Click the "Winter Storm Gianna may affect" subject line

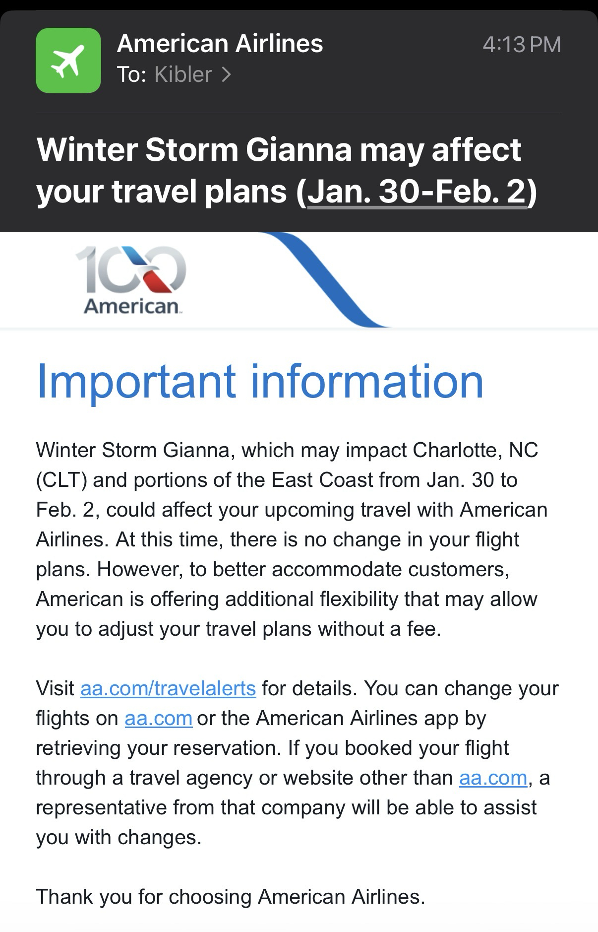(x=279, y=150)
